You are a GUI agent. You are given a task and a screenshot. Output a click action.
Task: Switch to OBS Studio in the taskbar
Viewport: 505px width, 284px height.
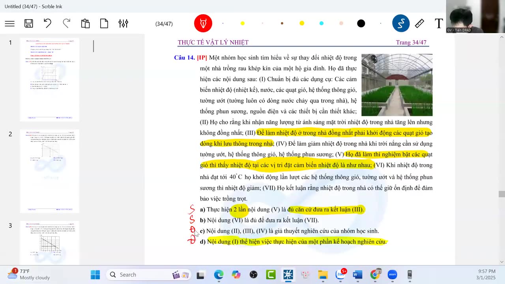(253, 275)
